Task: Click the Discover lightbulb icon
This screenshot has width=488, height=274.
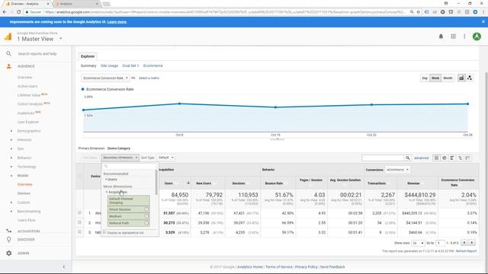Action: click(8, 240)
